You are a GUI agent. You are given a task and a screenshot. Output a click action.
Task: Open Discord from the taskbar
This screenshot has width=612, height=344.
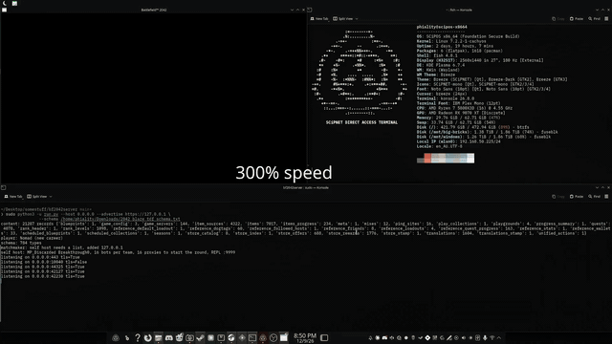[168, 337]
